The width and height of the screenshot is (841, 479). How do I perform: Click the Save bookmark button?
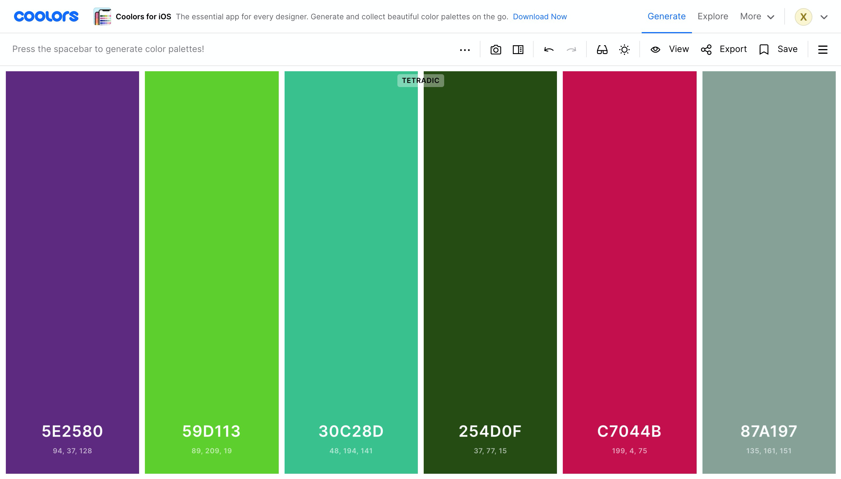(778, 49)
